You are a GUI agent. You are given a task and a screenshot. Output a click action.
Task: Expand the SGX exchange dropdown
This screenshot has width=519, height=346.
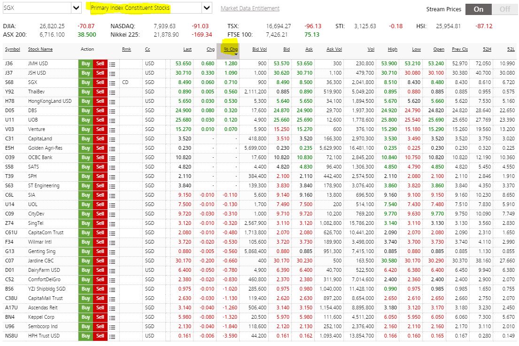pyautogui.click(x=76, y=8)
